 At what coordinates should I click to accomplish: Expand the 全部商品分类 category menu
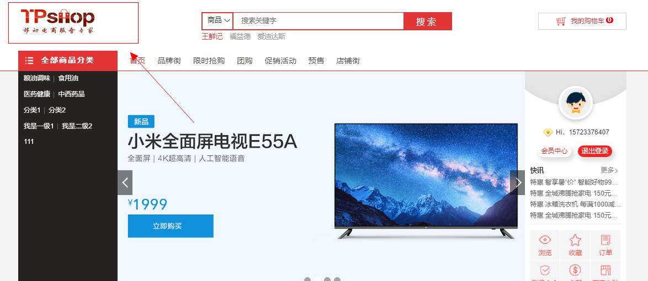[68, 61]
